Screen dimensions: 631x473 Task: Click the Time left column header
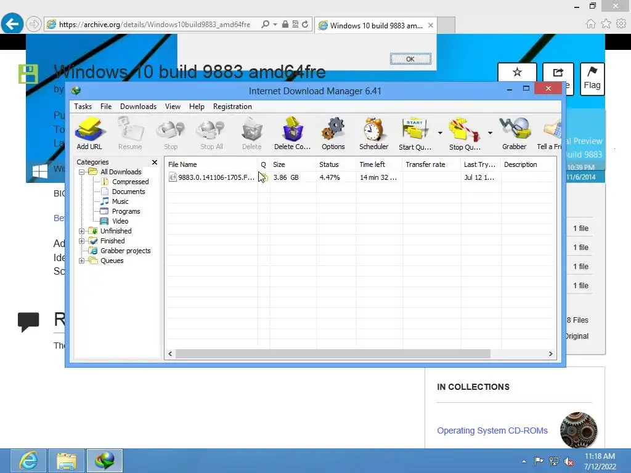pos(379,164)
